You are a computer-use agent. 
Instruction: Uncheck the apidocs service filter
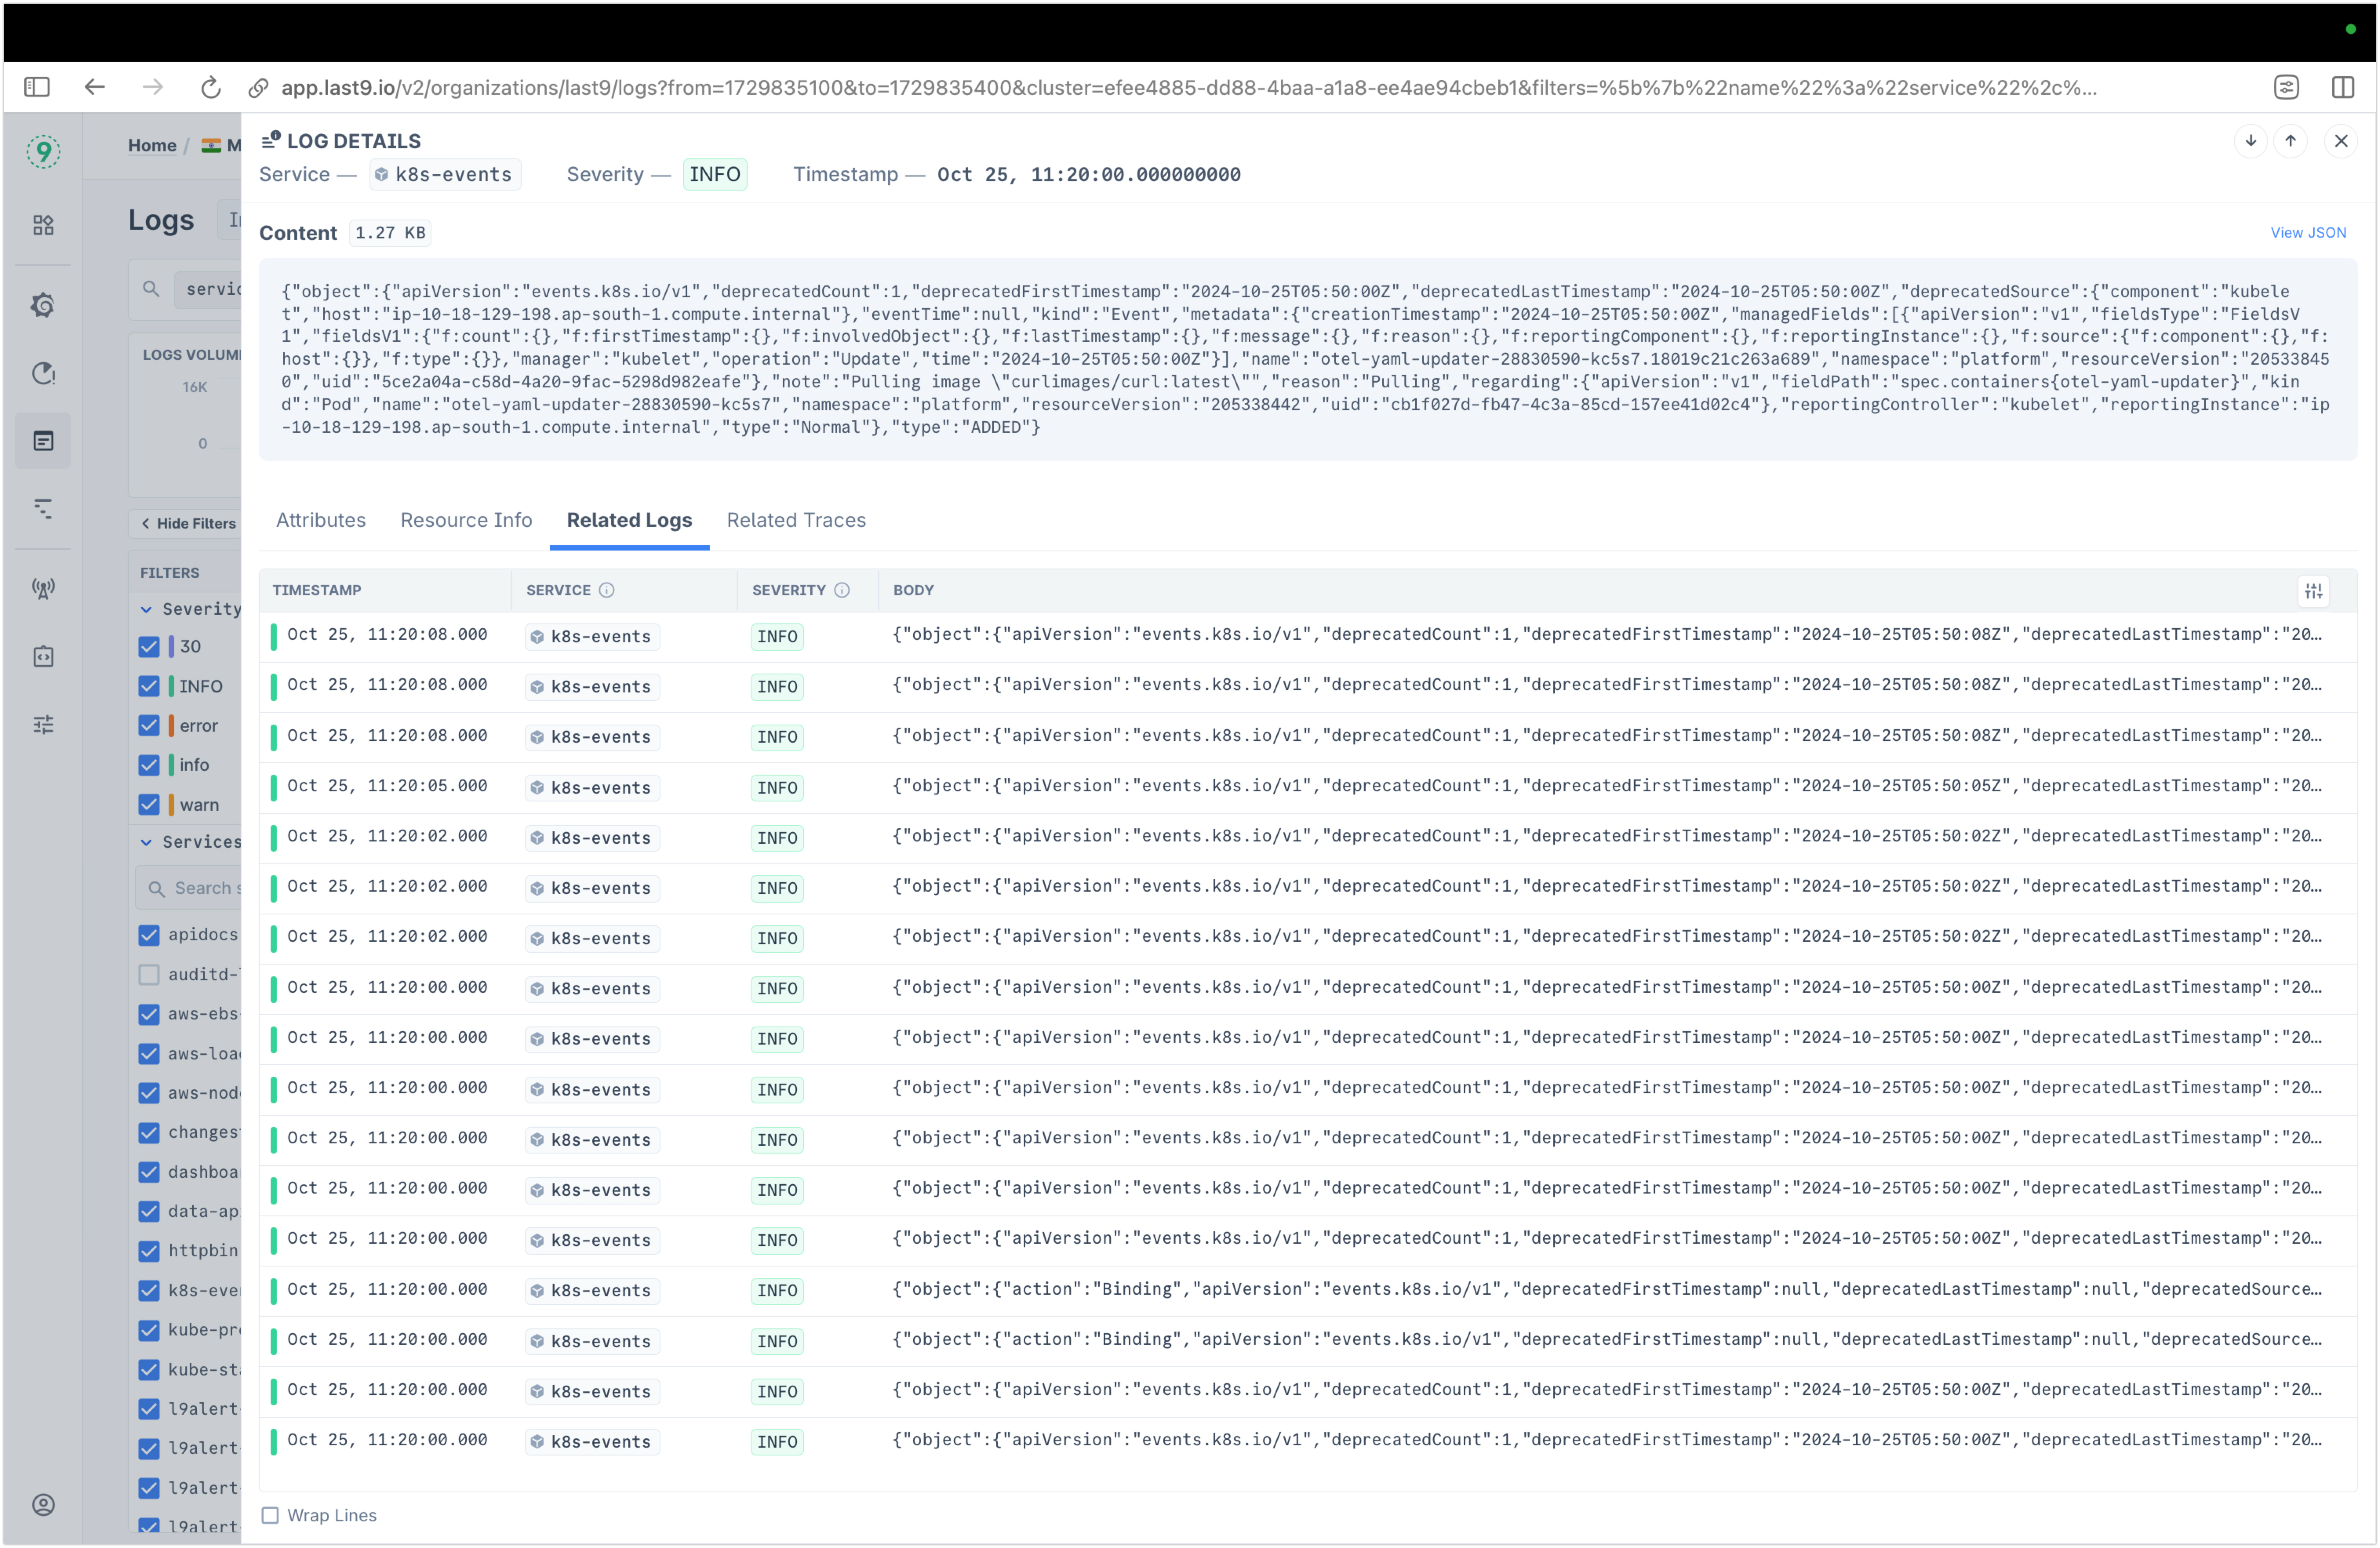149,935
